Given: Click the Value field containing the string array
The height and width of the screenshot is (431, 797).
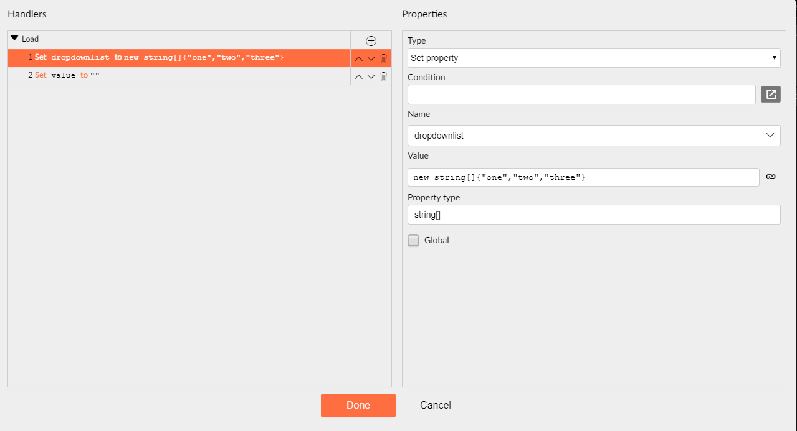Looking at the screenshot, I should (583, 177).
